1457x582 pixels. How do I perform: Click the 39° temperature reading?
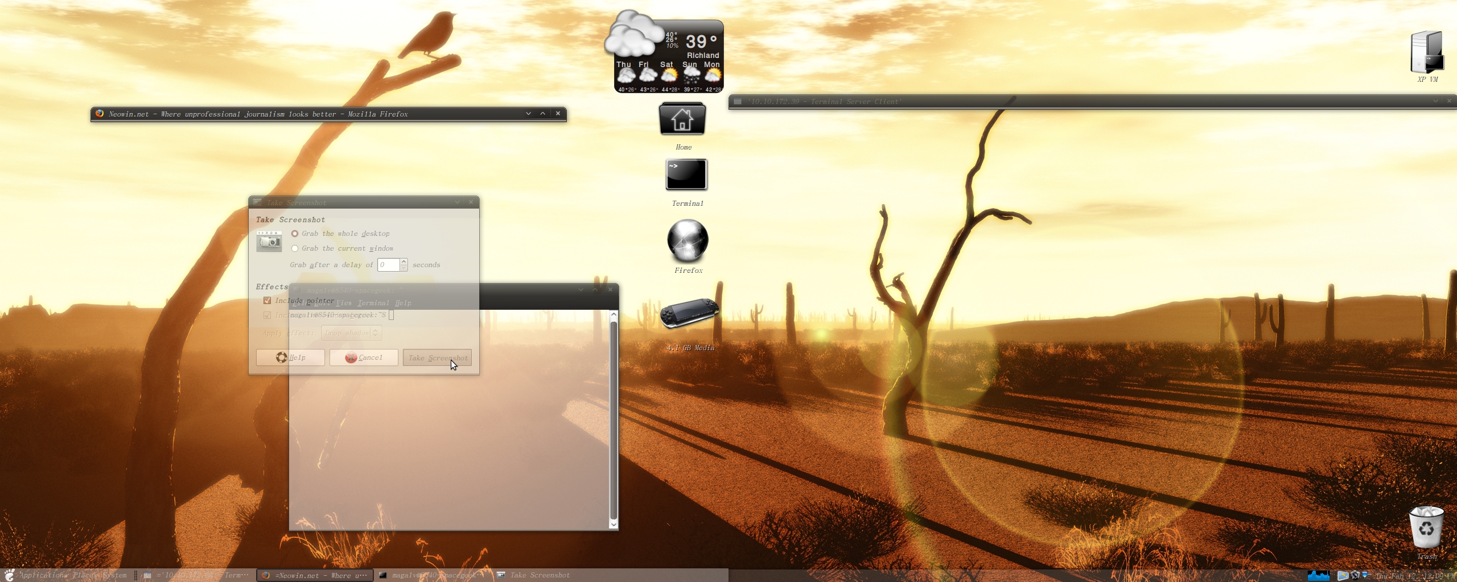point(701,41)
